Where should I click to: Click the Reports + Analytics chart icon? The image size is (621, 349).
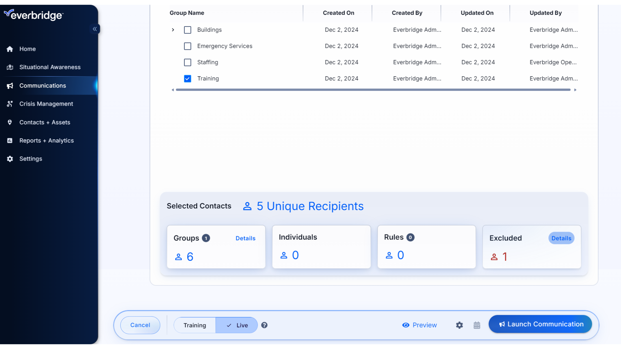(x=10, y=141)
